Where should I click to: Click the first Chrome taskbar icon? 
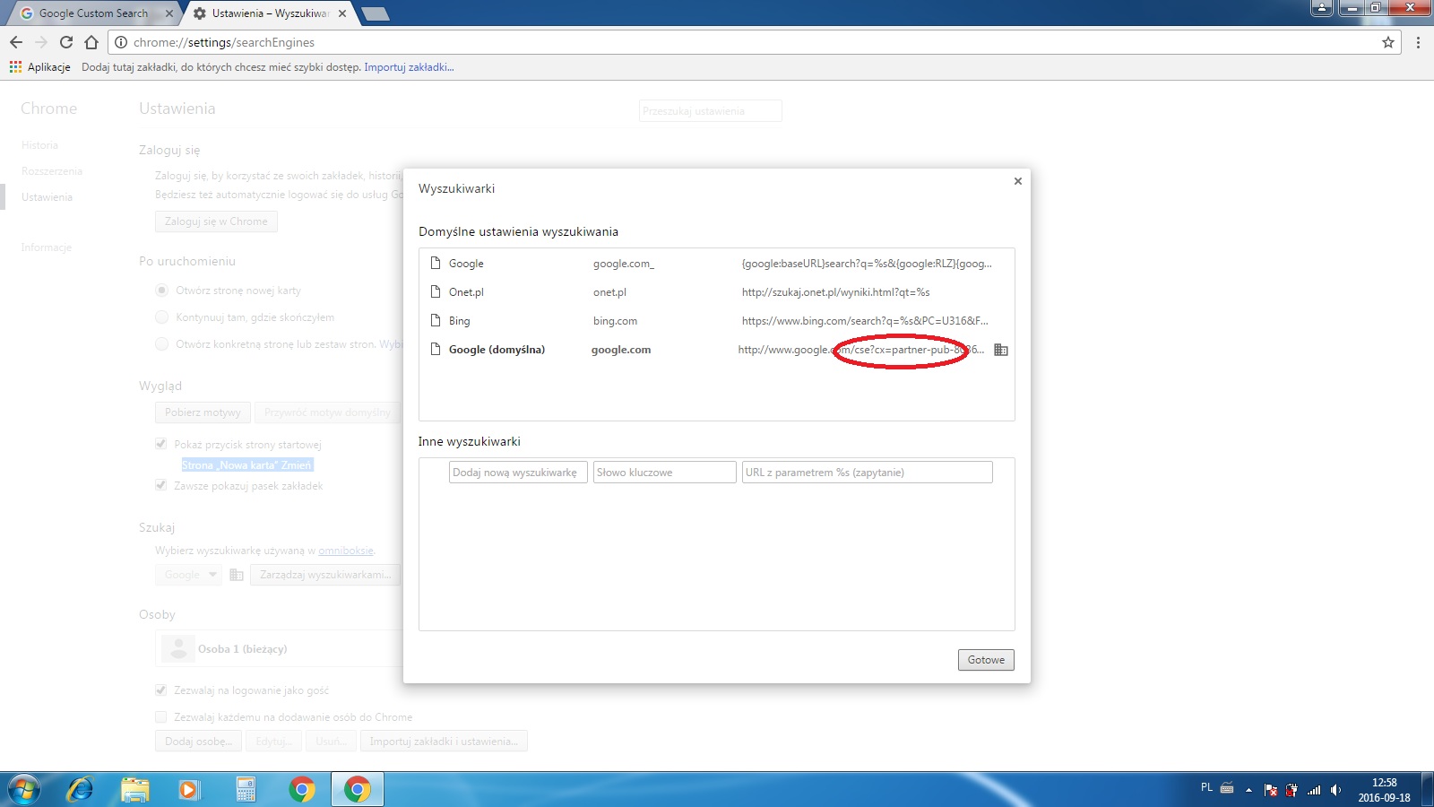pyautogui.click(x=302, y=789)
